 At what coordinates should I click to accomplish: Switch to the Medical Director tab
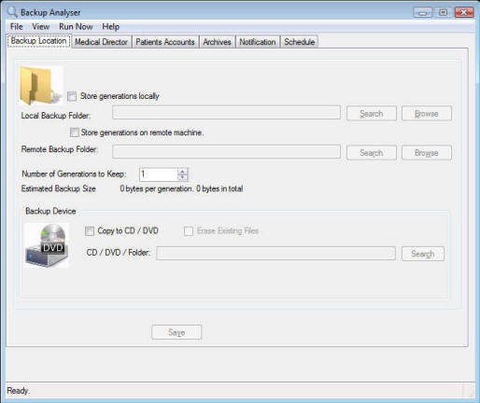[102, 42]
